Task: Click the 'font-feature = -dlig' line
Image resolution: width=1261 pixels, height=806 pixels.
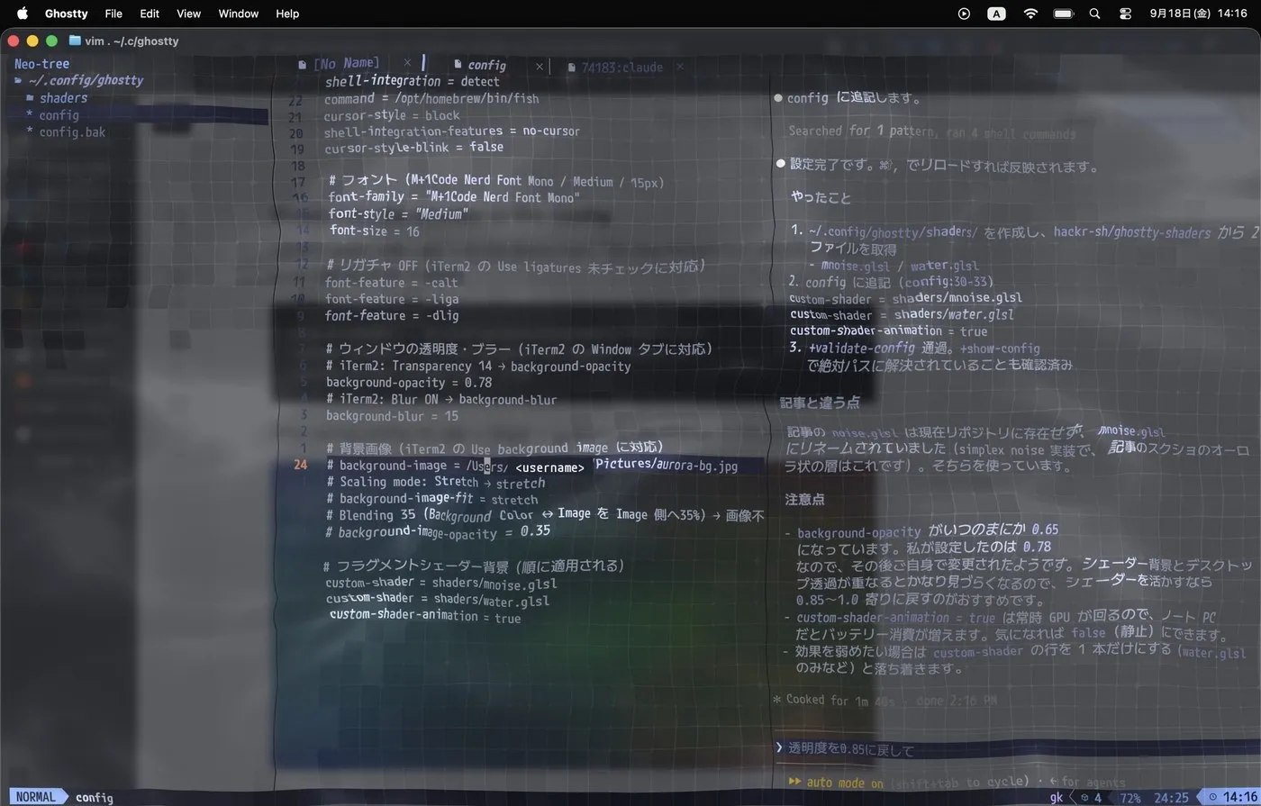Action: point(392,316)
